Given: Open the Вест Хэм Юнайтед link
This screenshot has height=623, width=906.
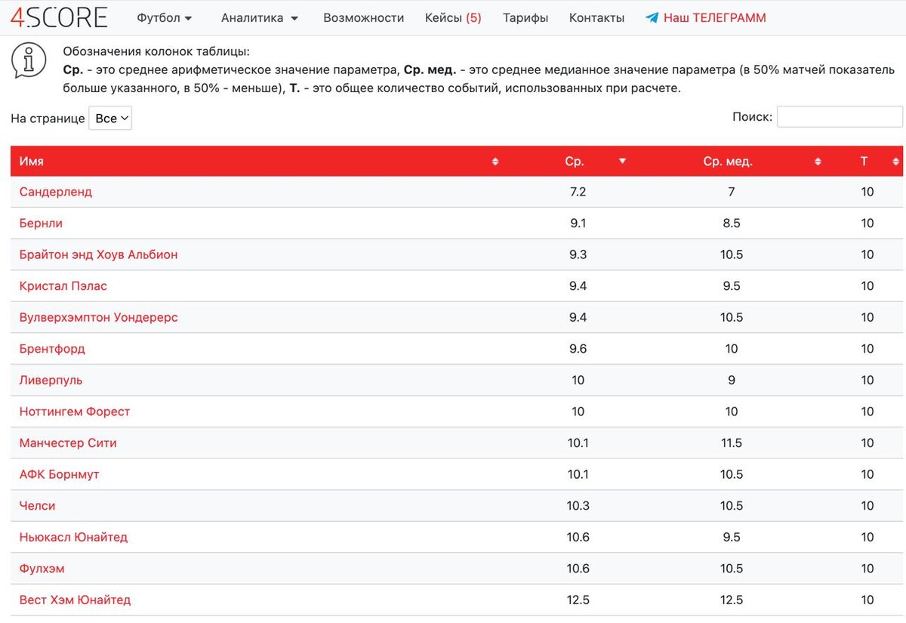Looking at the screenshot, I should pos(75,600).
